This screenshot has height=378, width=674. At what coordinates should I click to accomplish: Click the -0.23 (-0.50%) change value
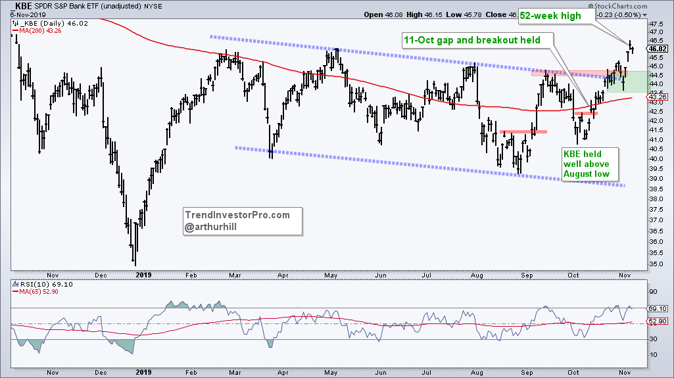coord(619,14)
